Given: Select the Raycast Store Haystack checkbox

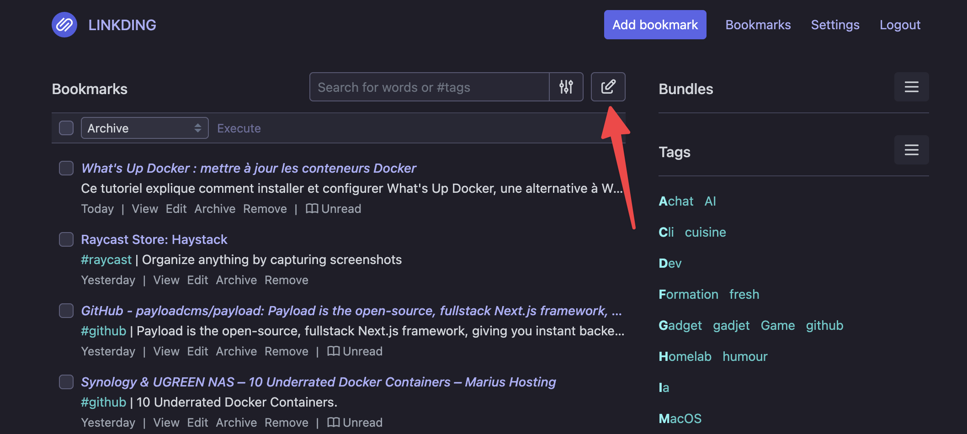Looking at the screenshot, I should pos(66,239).
